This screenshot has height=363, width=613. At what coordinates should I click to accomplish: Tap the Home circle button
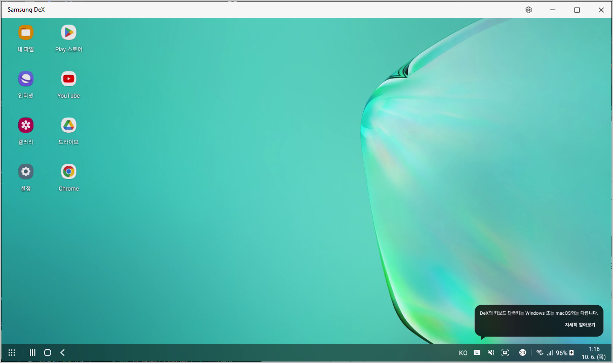(x=48, y=352)
